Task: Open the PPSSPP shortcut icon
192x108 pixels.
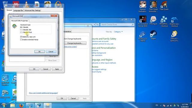Action: [164, 21]
